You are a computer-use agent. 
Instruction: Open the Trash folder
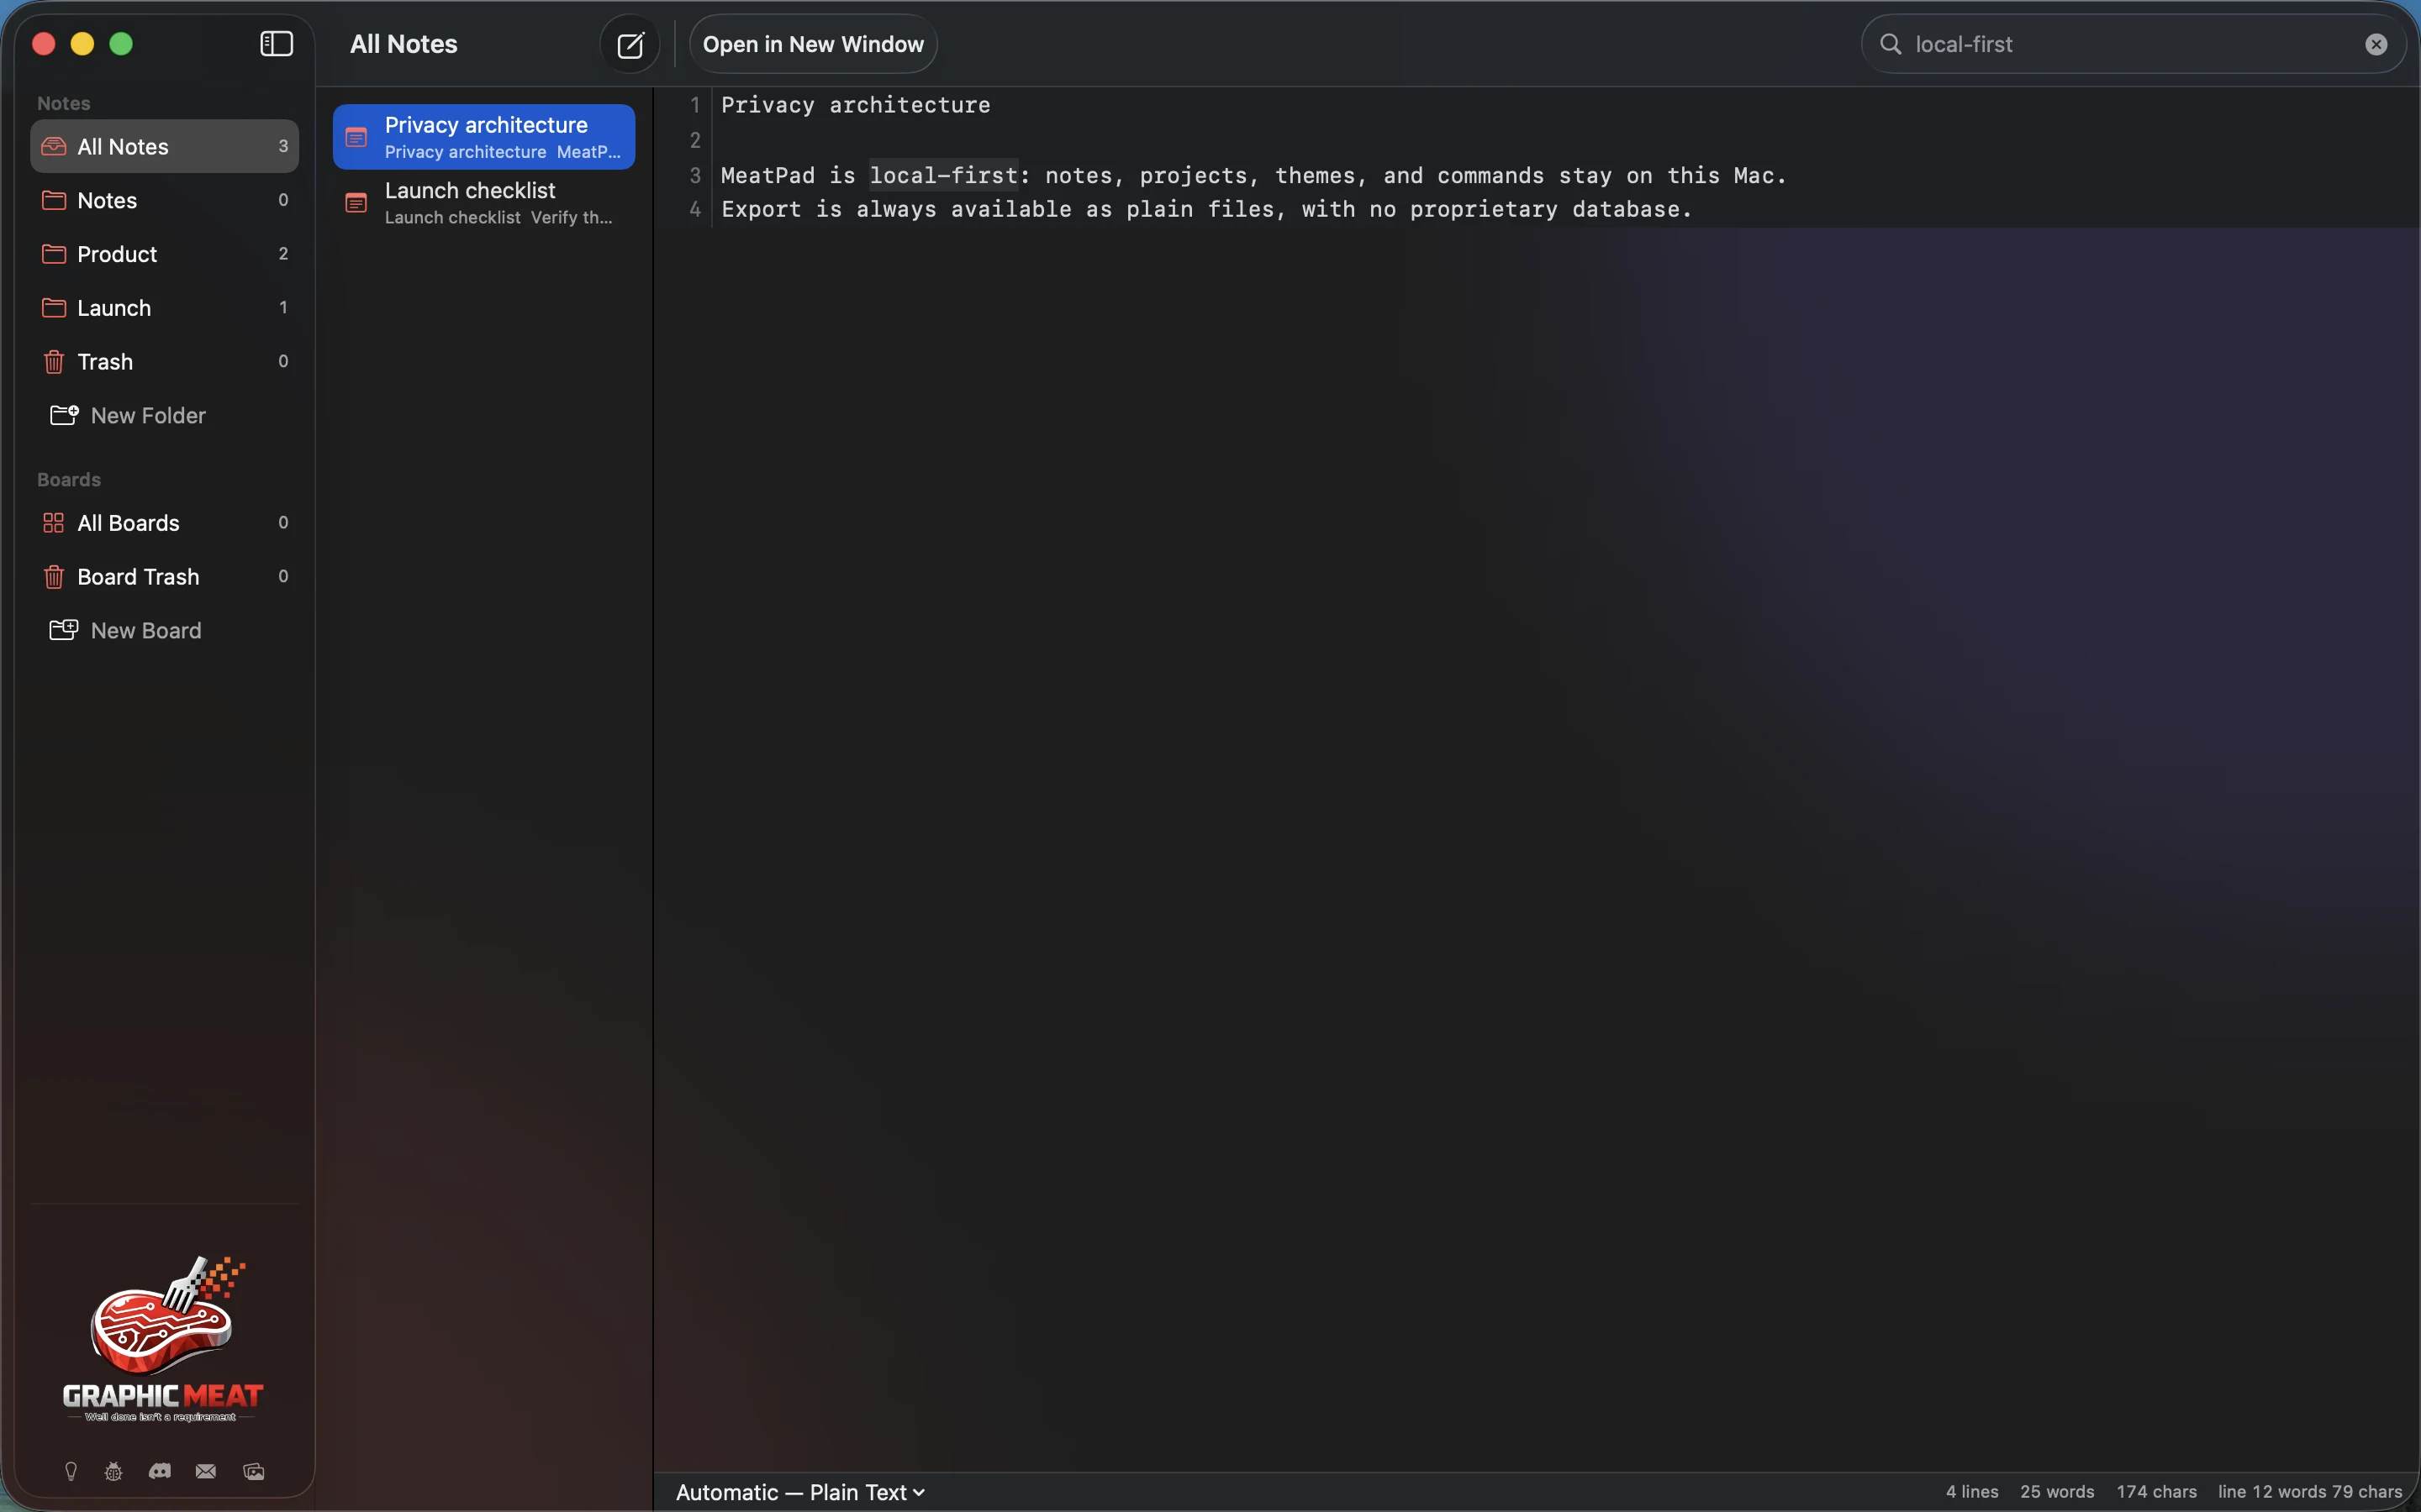click(x=165, y=361)
